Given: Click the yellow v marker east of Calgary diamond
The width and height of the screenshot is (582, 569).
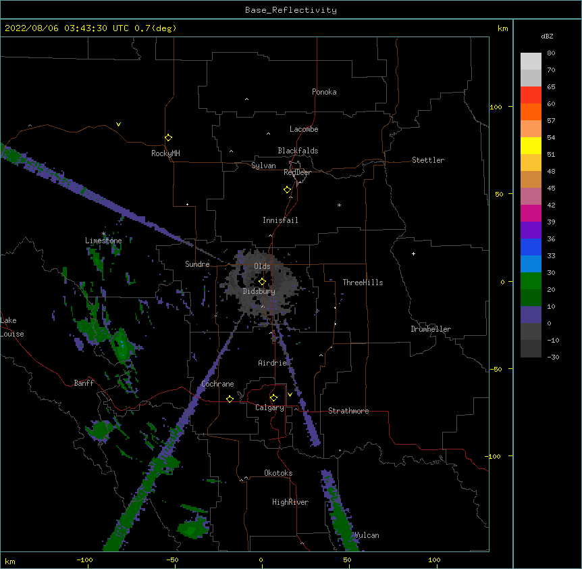Looking at the screenshot, I should click(x=290, y=395).
